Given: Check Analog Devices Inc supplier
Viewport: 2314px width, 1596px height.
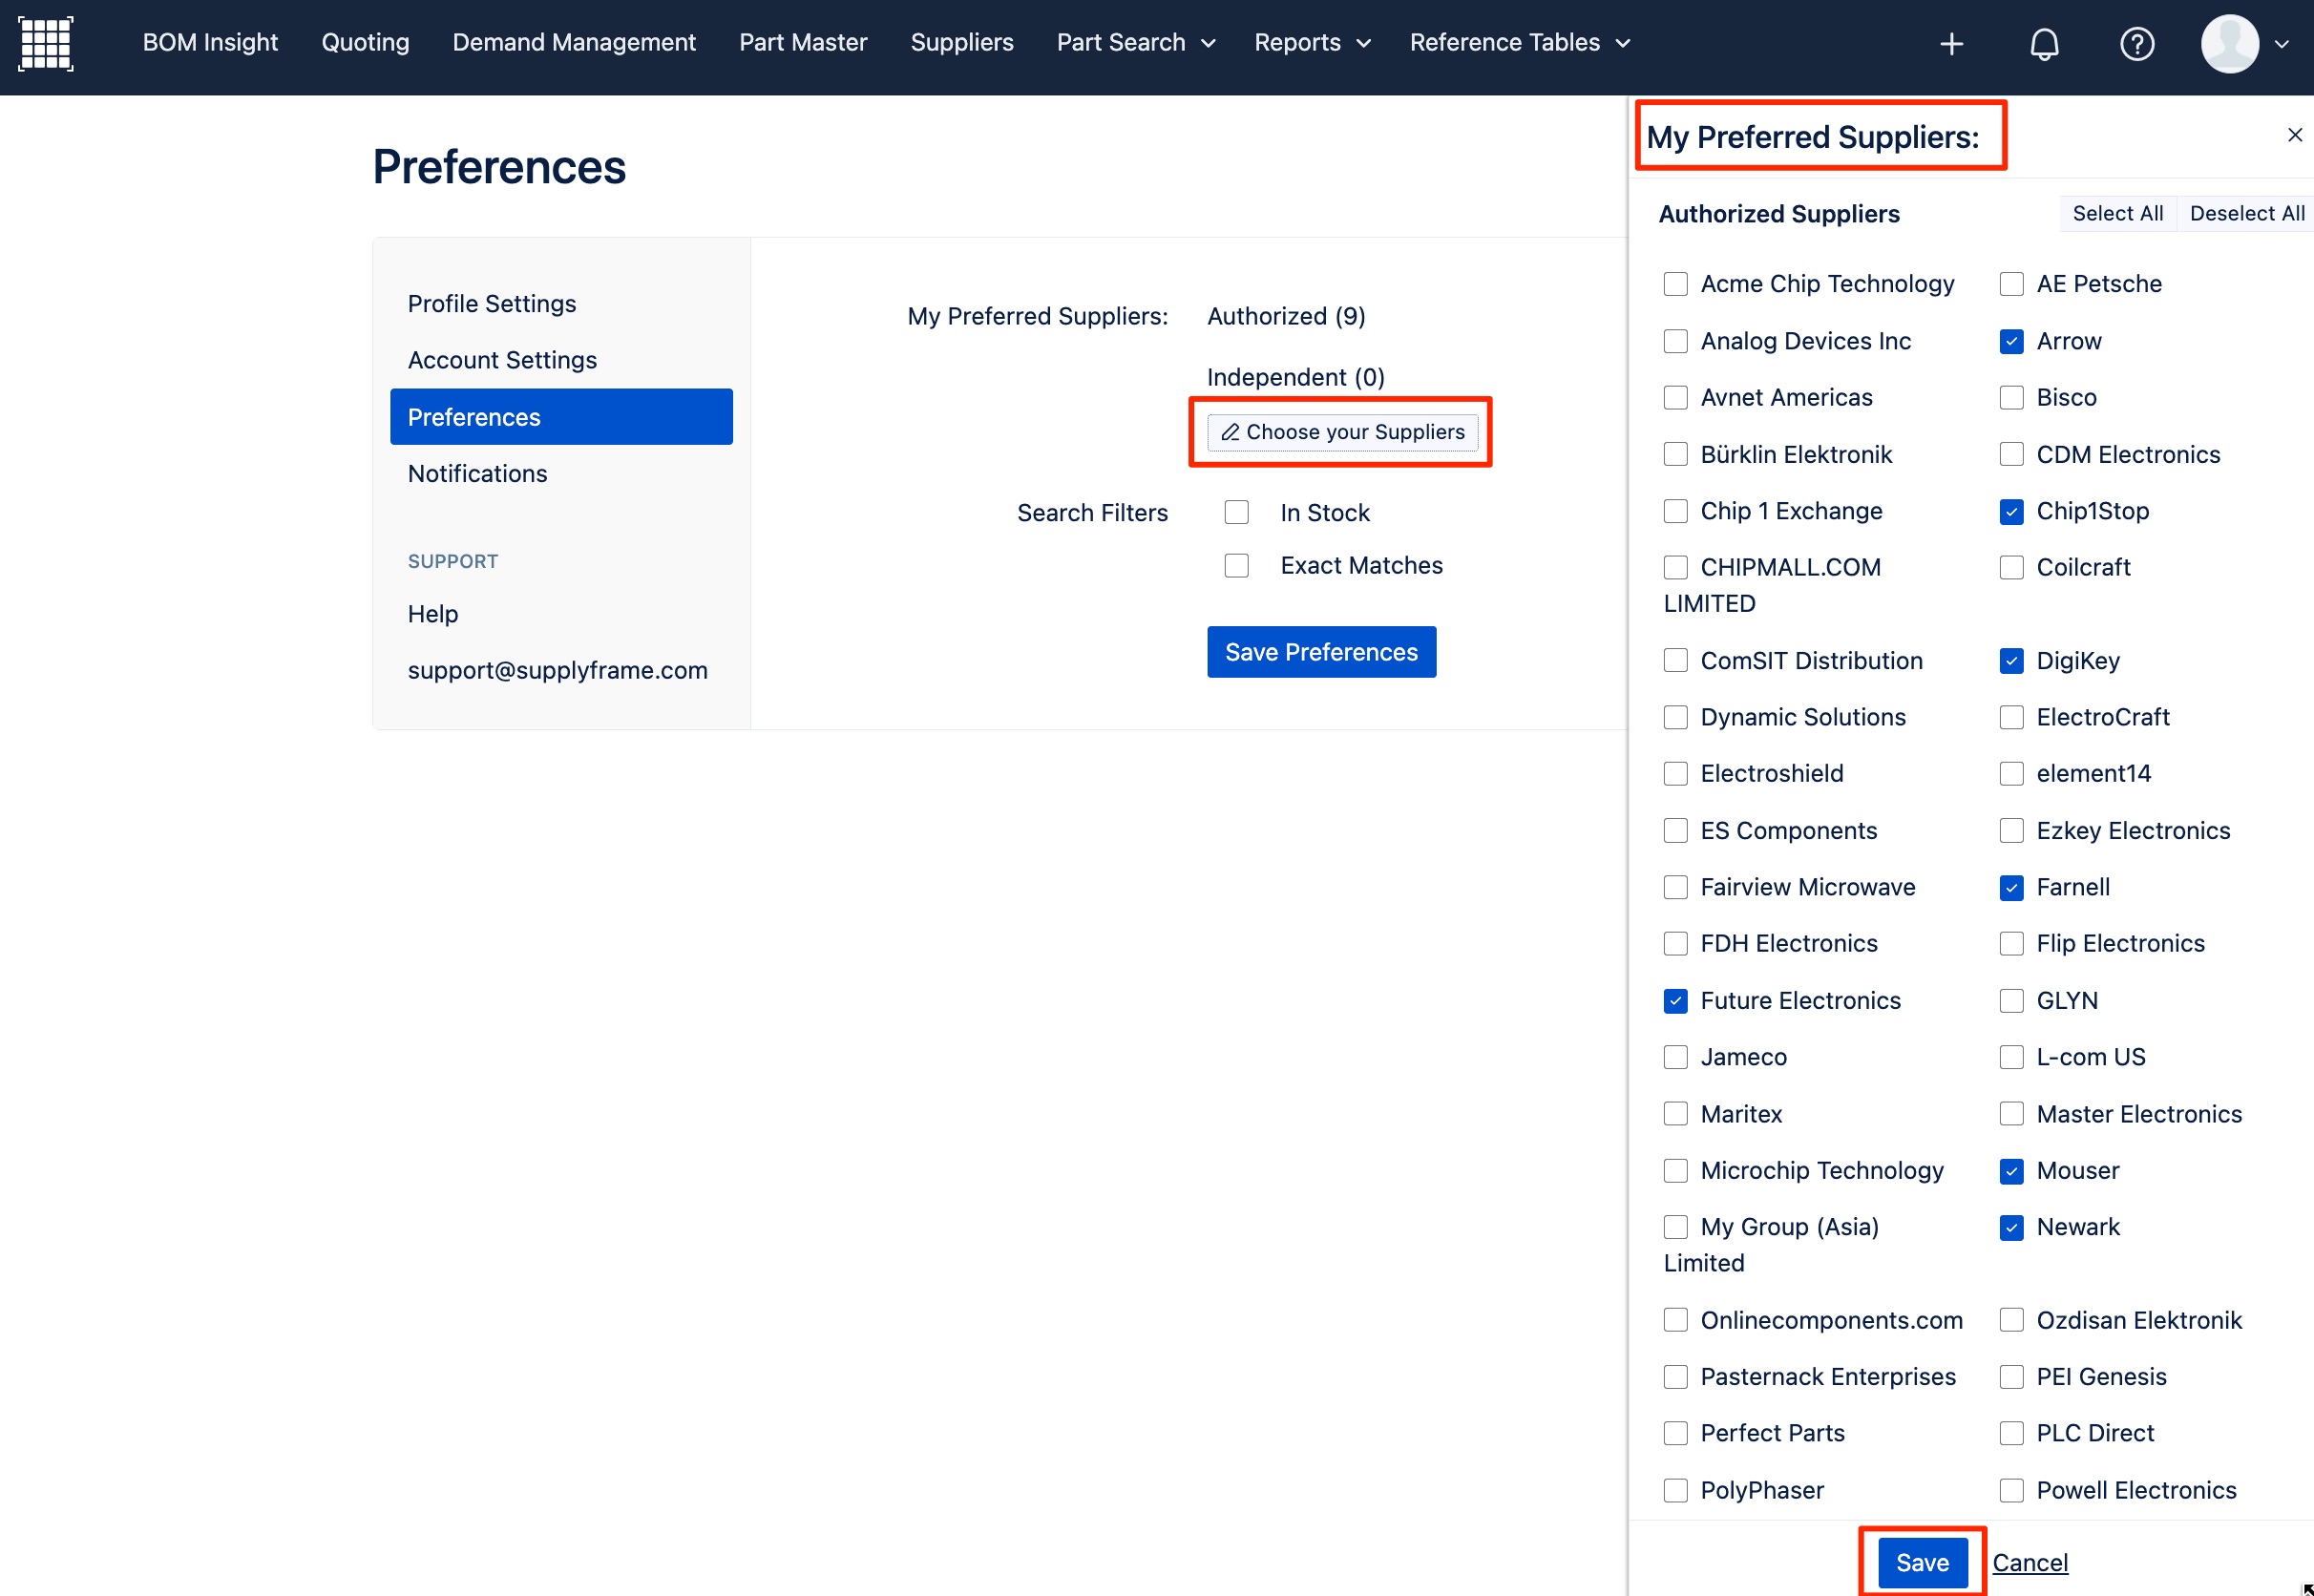Looking at the screenshot, I should click(x=1675, y=342).
